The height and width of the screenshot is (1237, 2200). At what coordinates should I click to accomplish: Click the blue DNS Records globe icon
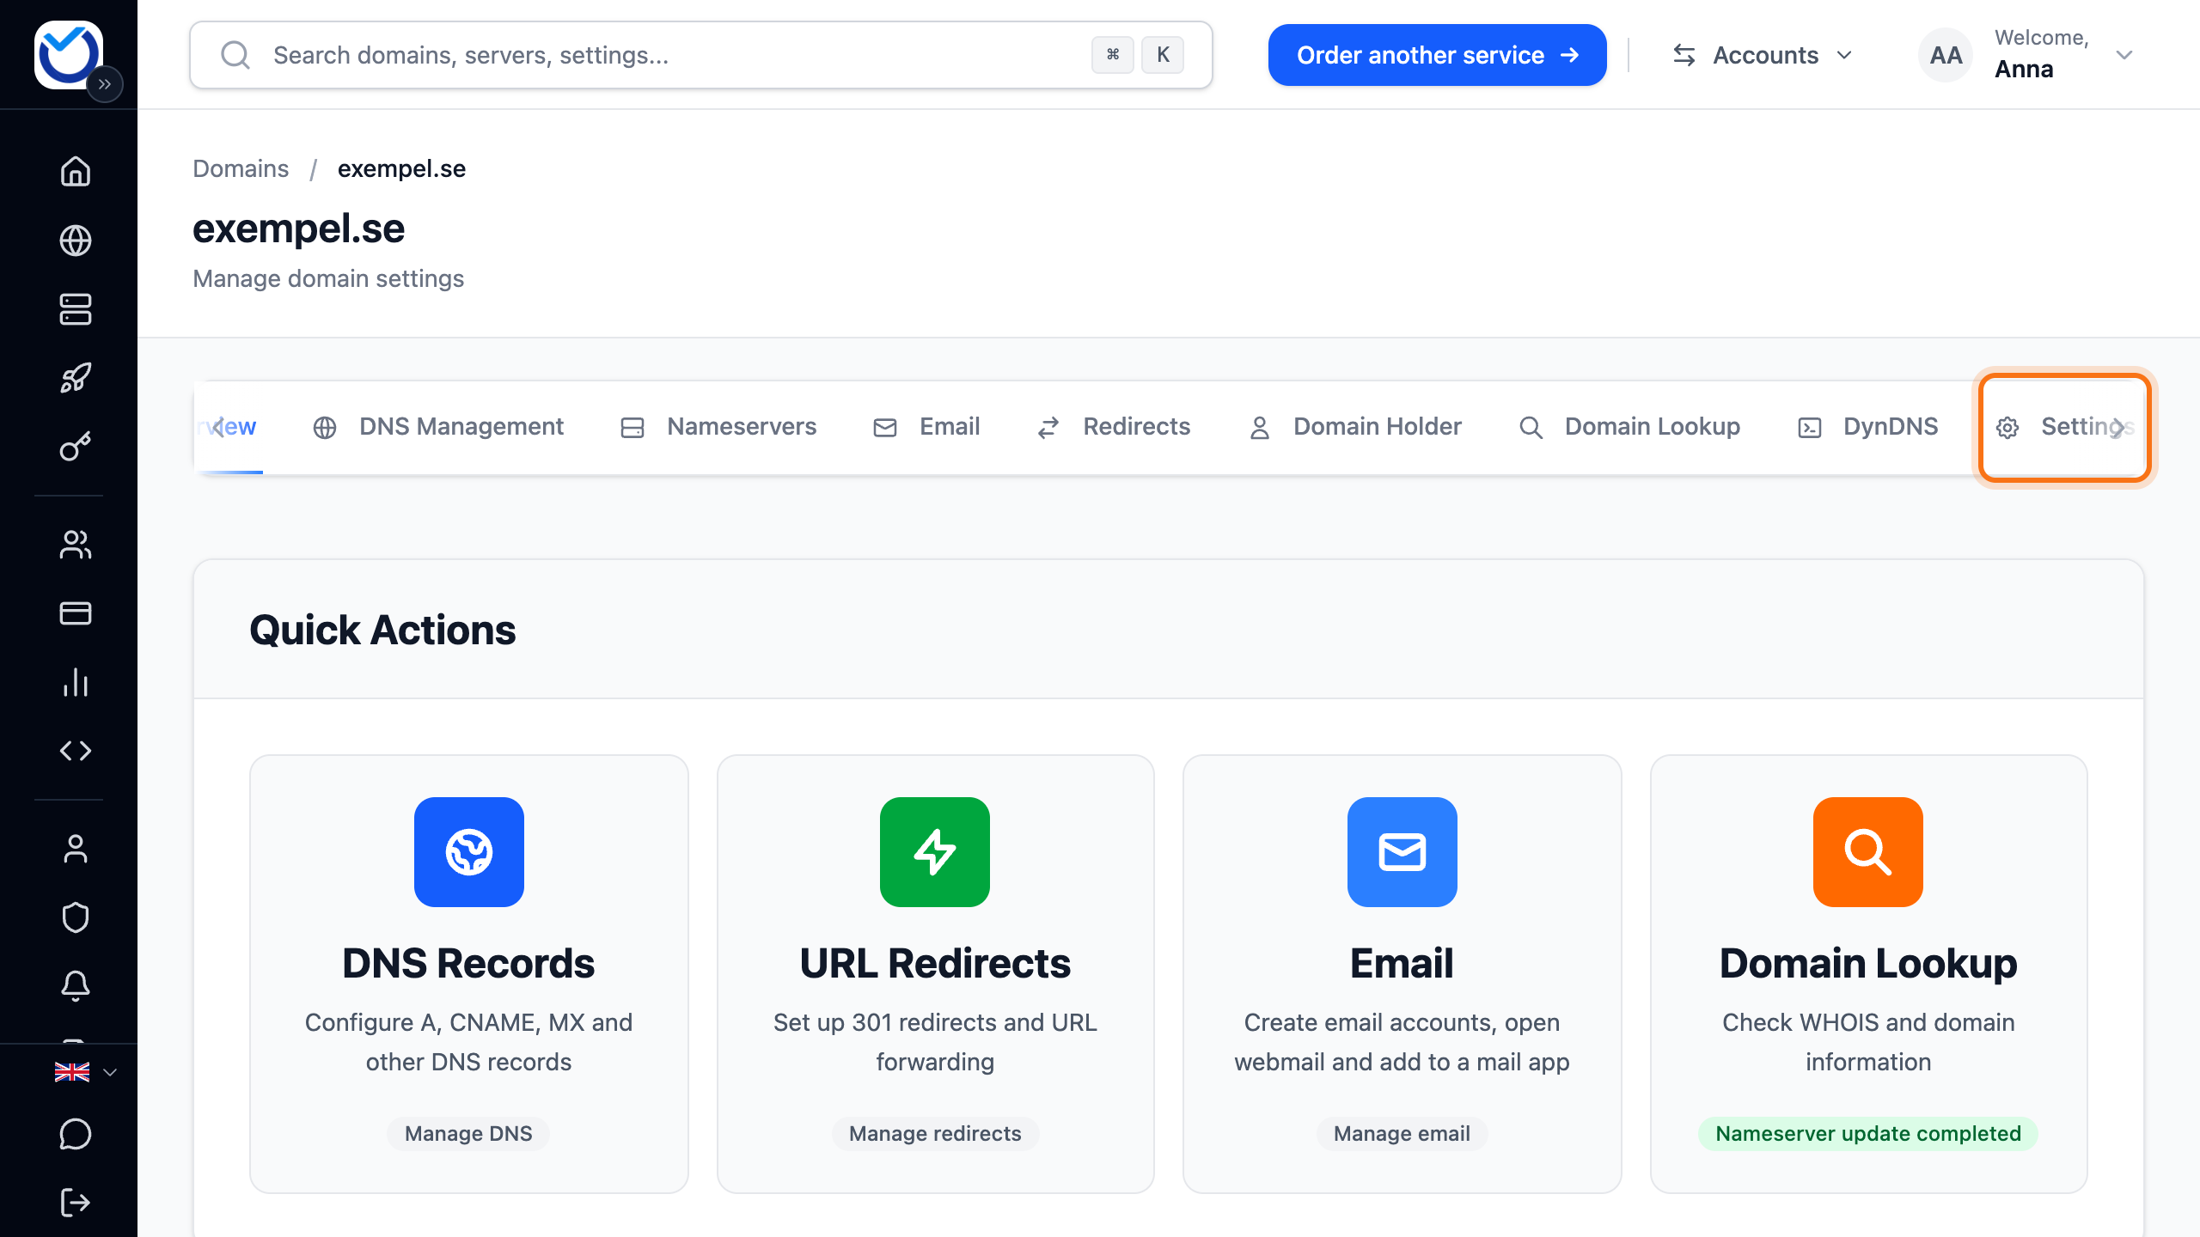(469, 852)
